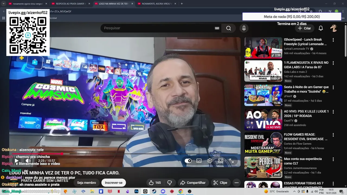Open options for the IShowSpeed Lunch Break video

click(333, 40)
